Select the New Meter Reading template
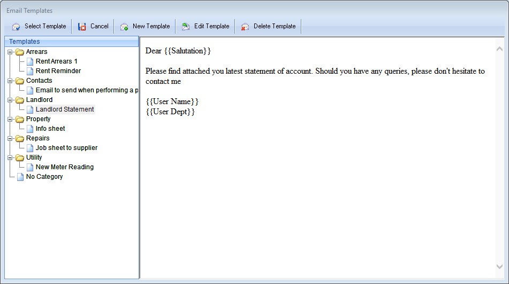Image resolution: width=509 pixels, height=284 pixels. 65,167
